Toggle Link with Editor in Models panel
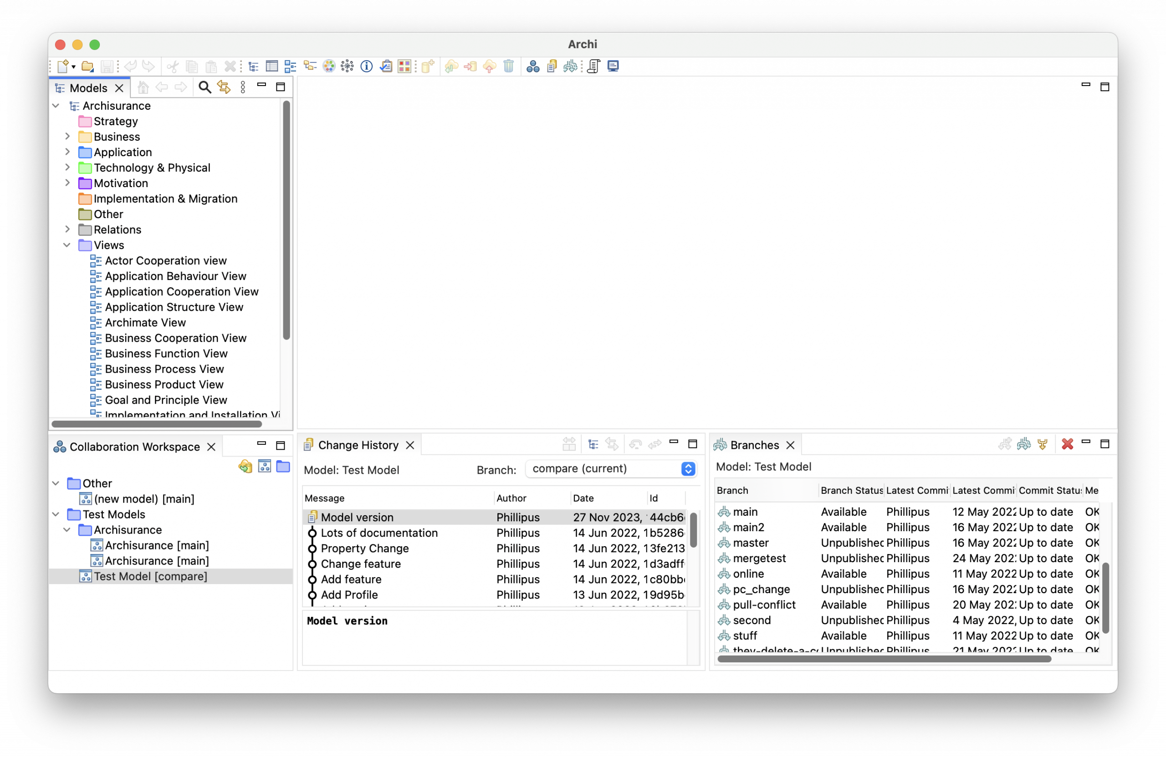The height and width of the screenshot is (757, 1166). [224, 88]
